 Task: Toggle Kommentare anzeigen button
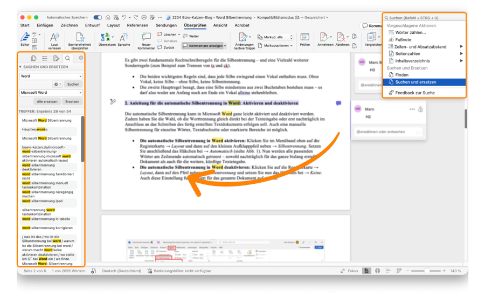pyautogui.click(x=204, y=46)
